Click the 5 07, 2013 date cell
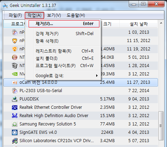Viewport: 167px width, 147px height. 139,141
